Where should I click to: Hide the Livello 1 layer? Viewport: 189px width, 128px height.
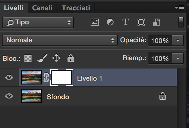[x=9, y=77]
